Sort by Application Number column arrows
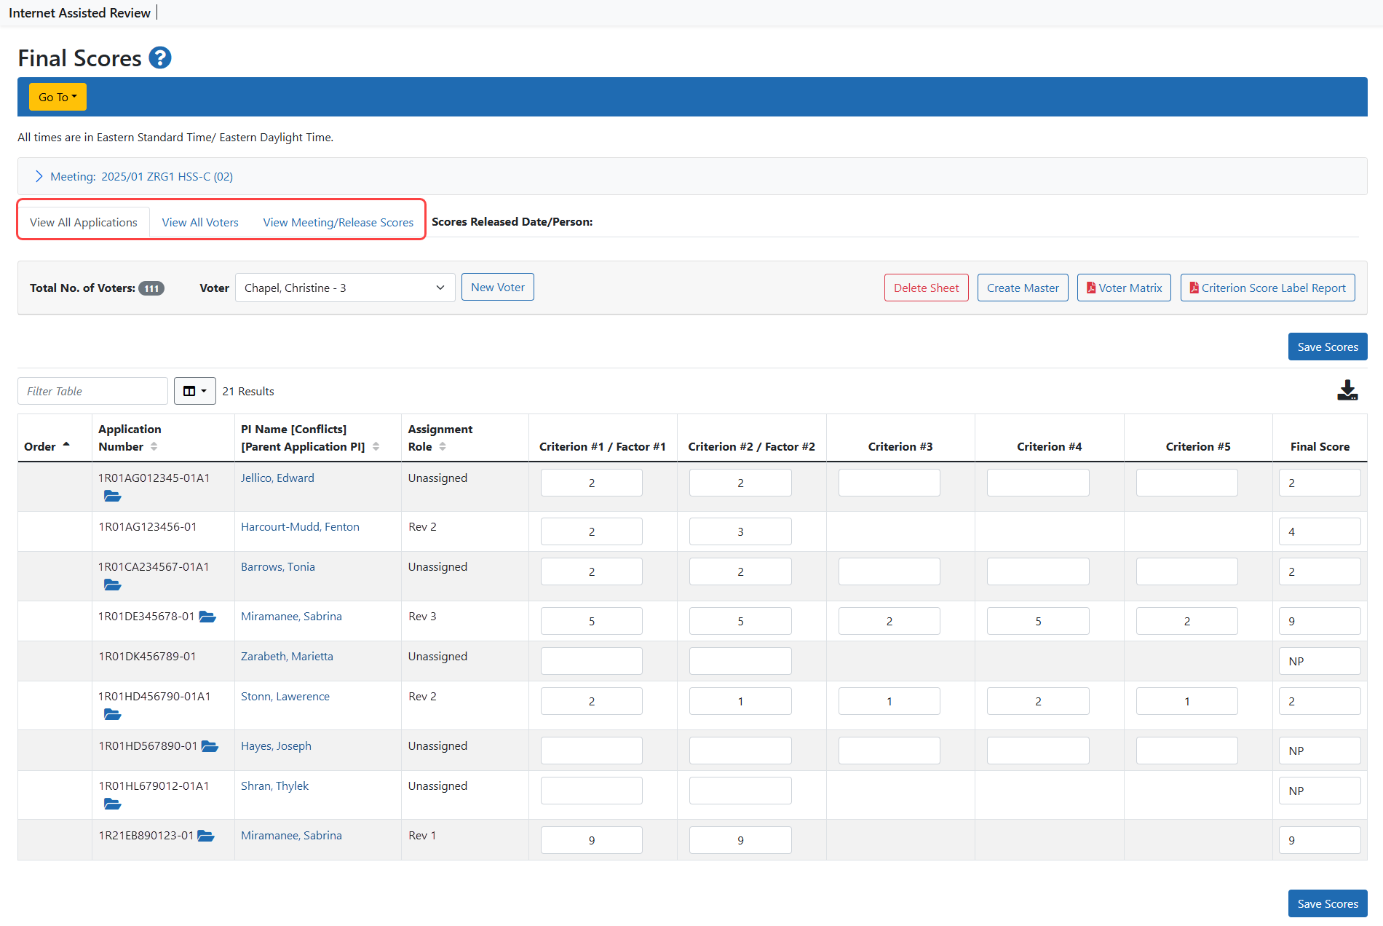Viewport: 1383px width, 926px height. coord(154,446)
